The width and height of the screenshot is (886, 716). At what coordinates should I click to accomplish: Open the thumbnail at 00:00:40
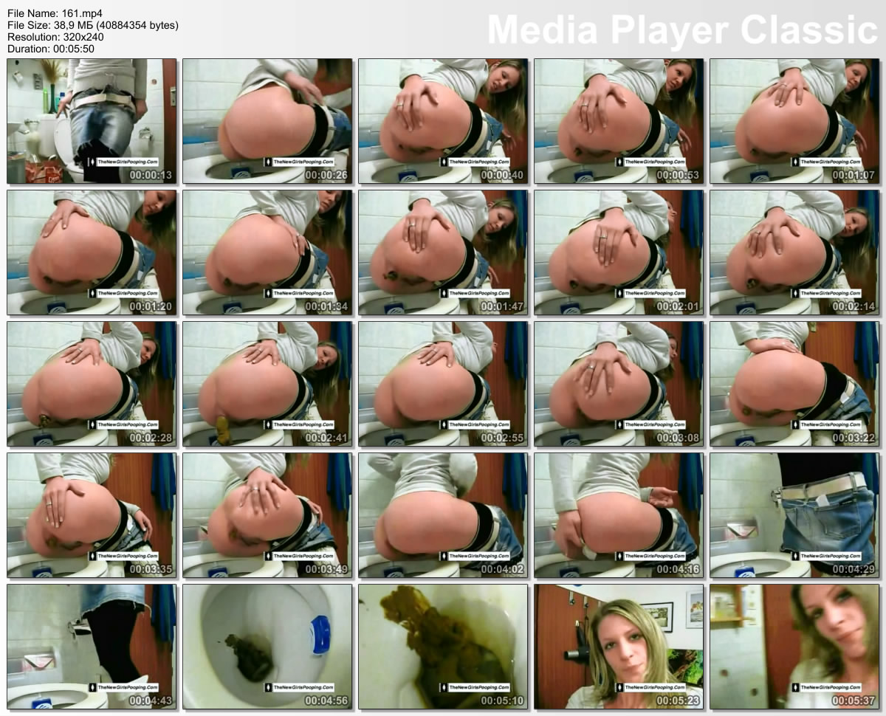tap(443, 121)
